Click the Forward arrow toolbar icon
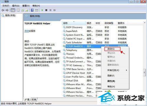 (7, 10)
